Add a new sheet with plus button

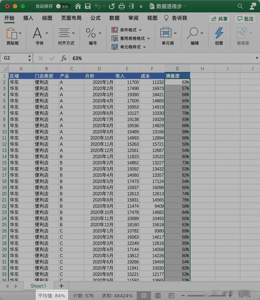[61, 286]
